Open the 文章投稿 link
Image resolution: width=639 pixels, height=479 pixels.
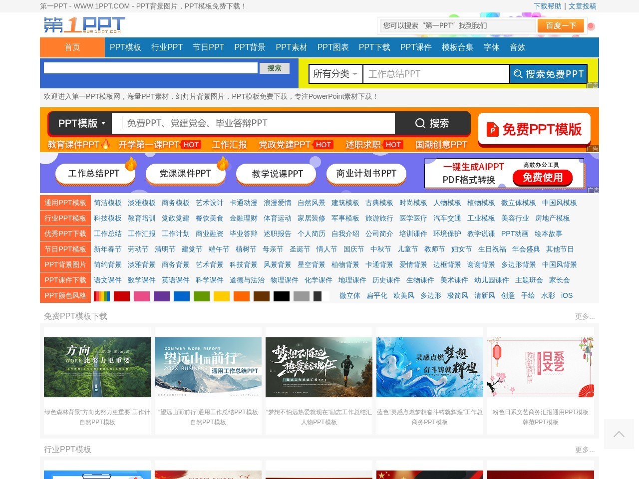(x=583, y=6)
